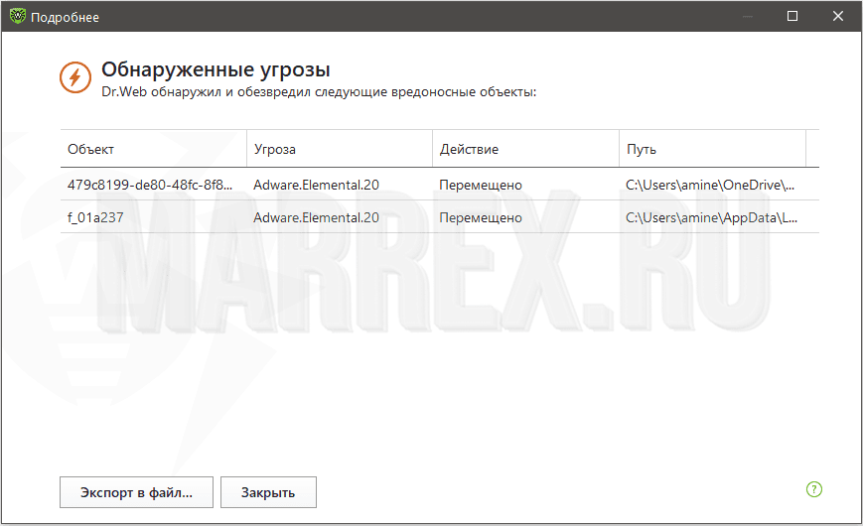The height and width of the screenshot is (526, 863).
Task: Click the orange lightning bolt threat icon
Action: tap(75, 77)
